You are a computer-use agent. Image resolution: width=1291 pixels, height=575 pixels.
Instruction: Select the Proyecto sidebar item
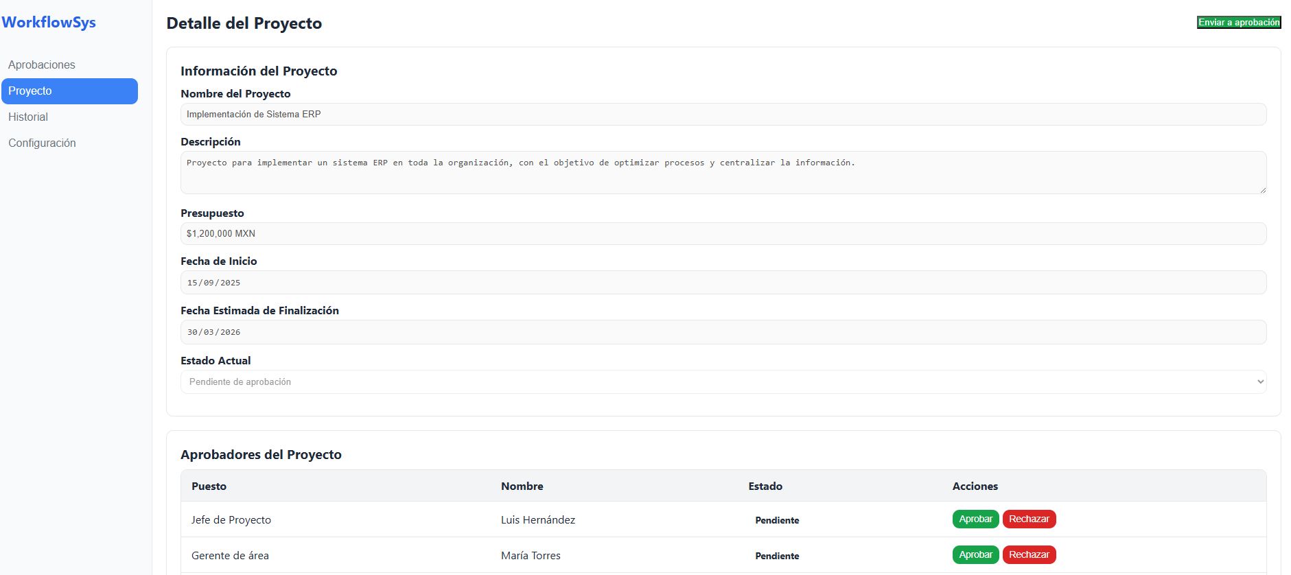click(69, 91)
